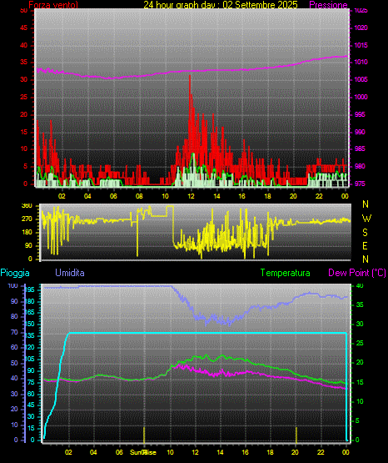Click hour label '14' under the temperature chart
Viewport: 388px width, 463px height.
[x=220, y=452]
